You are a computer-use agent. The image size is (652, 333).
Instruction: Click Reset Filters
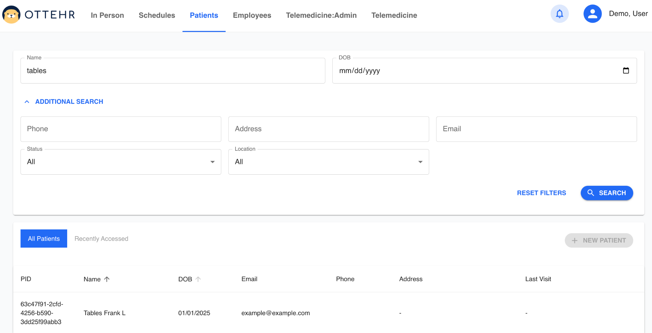tap(541, 193)
